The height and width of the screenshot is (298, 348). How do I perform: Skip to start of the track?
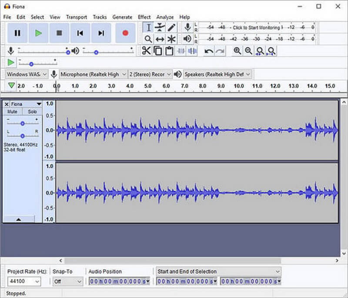pos(80,33)
